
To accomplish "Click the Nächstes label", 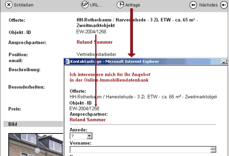I will (x=208, y=5).
